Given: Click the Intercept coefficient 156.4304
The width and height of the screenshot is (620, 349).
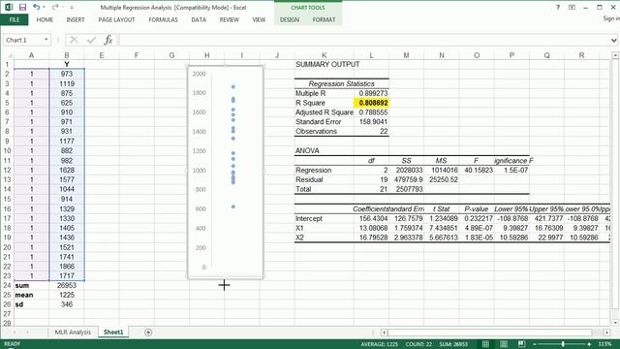Looking at the screenshot, I should click(371, 218).
